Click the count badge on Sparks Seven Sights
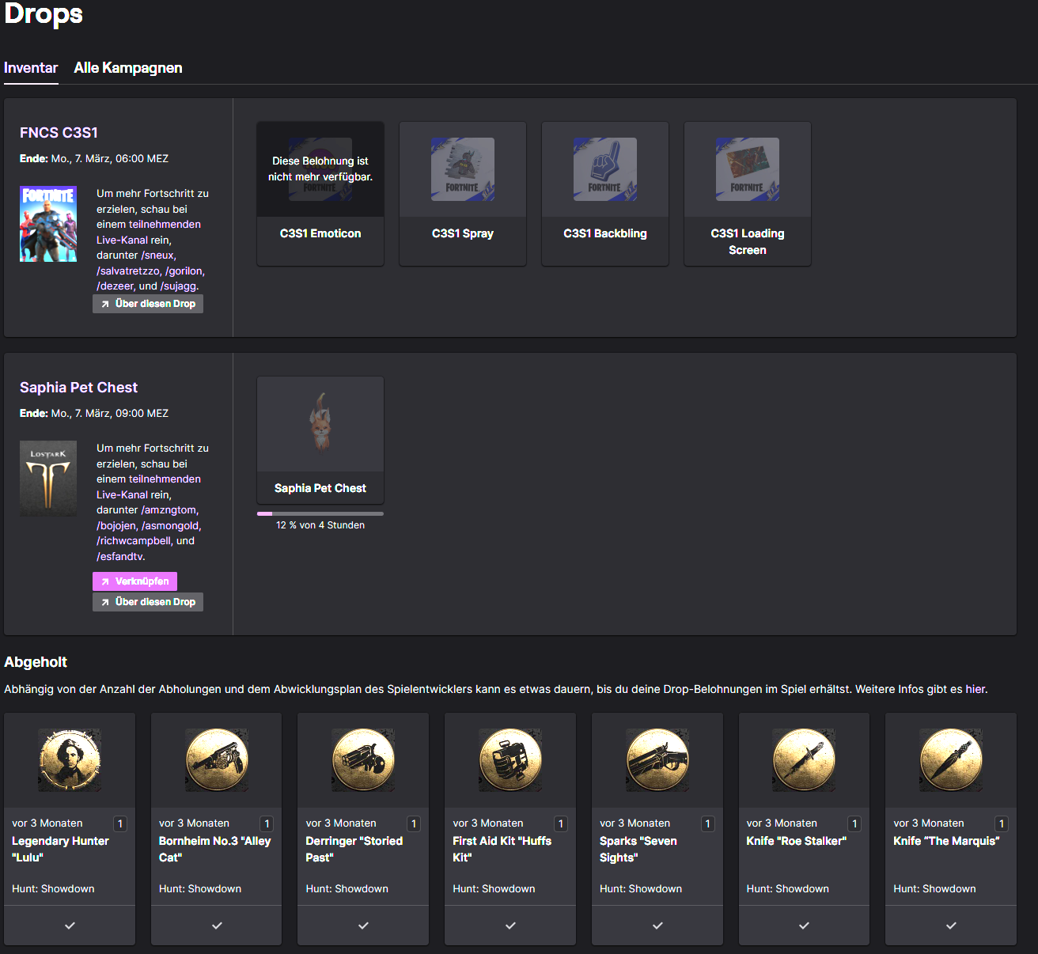 point(708,823)
